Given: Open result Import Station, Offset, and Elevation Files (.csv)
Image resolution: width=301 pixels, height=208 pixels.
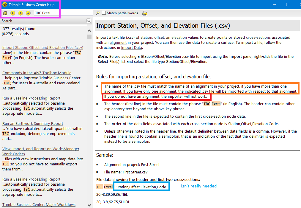Looking at the screenshot, I should coord(42,47).
